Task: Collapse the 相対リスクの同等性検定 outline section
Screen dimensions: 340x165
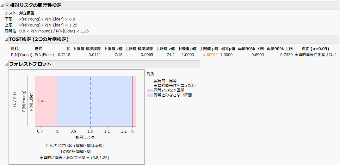Action: coord(2,6)
